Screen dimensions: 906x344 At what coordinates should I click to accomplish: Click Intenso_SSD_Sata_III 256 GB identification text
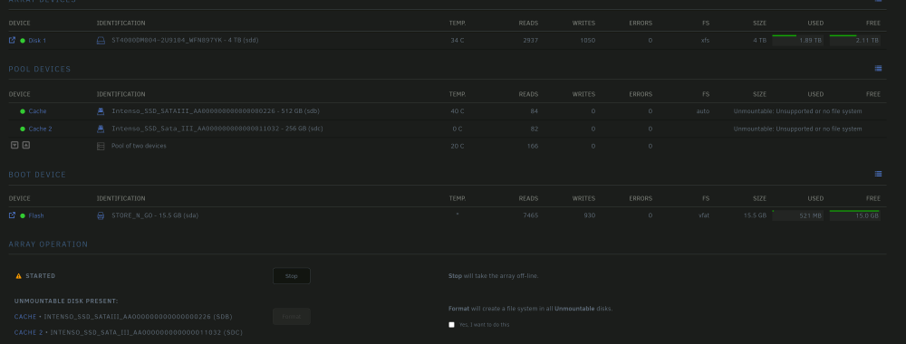[x=217, y=129]
